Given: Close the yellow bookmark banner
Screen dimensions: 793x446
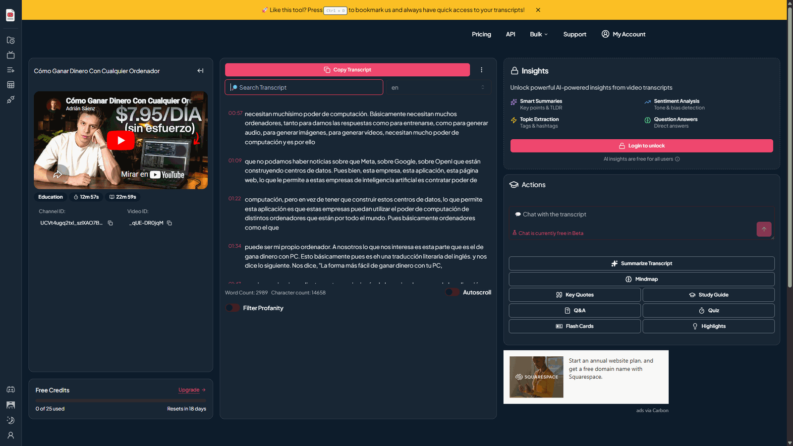Looking at the screenshot, I should click(x=538, y=10).
